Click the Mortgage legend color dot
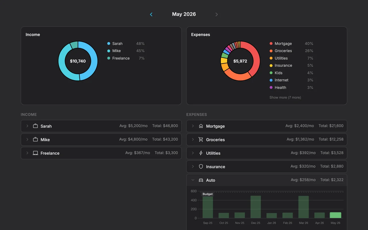368x230 pixels. tap(271, 43)
